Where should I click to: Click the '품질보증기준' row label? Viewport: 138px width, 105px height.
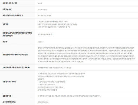(7, 96)
